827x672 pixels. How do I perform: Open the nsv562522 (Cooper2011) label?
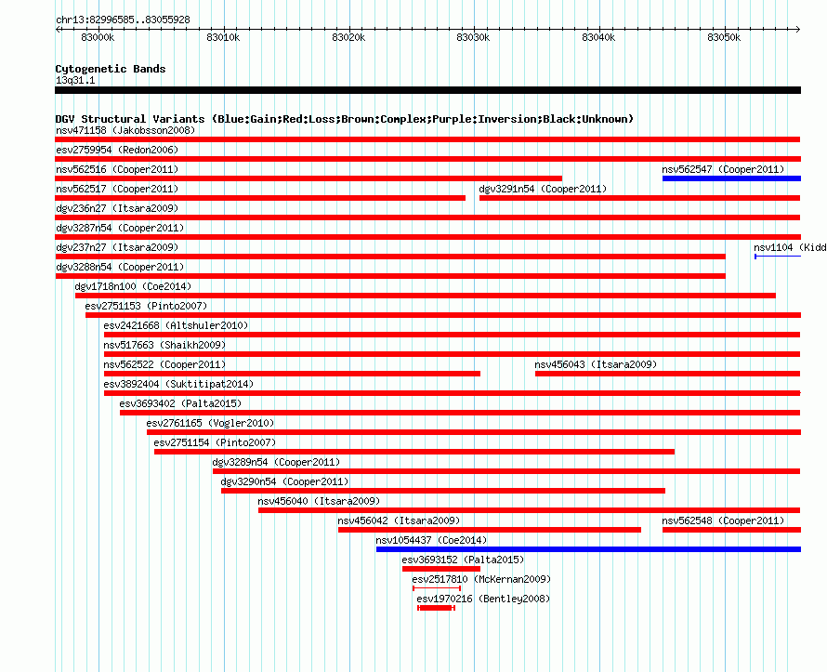(x=164, y=364)
